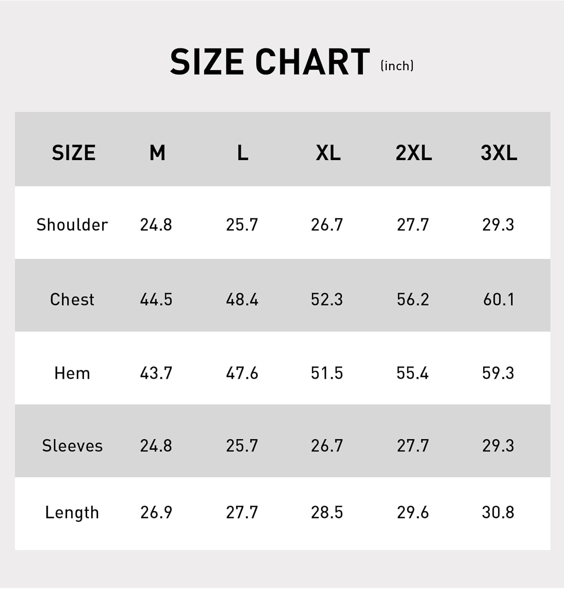
Task: Click the Length value 30.8 for 3XL
Action: [498, 512]
